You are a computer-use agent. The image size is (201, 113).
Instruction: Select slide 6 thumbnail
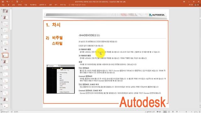click(5, 43)
